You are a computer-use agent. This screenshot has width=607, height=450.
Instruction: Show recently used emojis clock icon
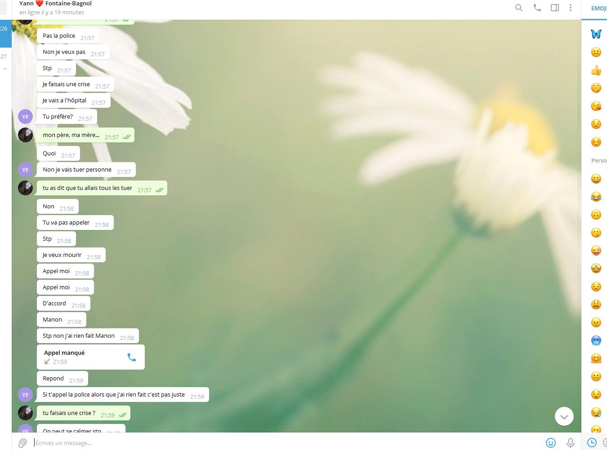pyautogui.click(x=592, y=443)
